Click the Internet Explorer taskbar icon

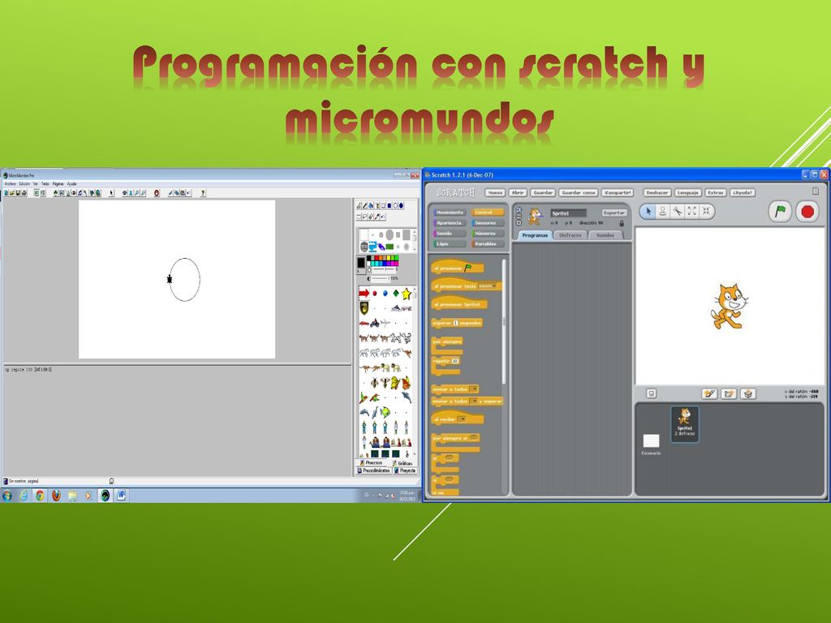[24, 496]
